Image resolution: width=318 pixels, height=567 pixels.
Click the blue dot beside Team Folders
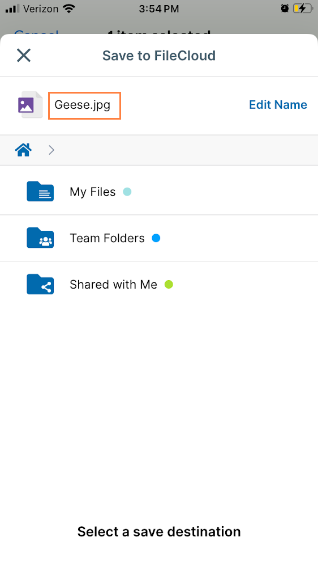(156, 238)
